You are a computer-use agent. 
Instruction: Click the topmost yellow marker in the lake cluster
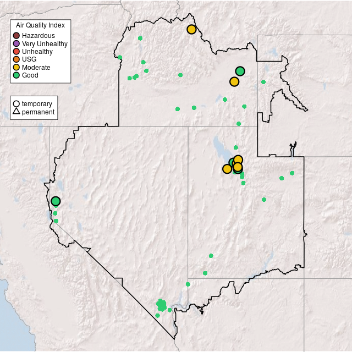[238, 160]
